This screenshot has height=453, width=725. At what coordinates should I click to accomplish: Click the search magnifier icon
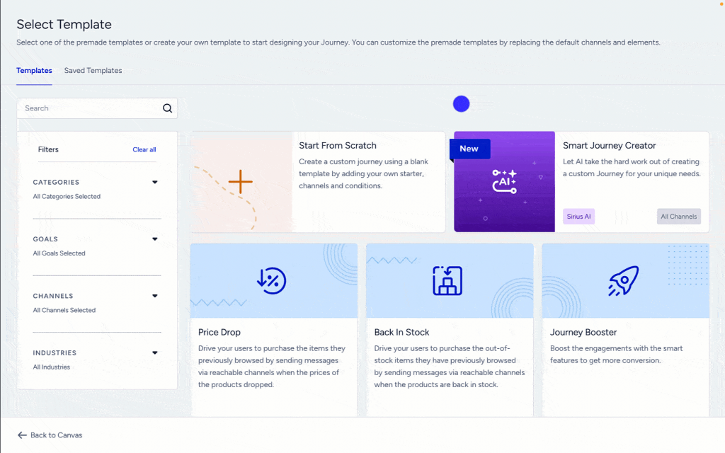(167, 108)
